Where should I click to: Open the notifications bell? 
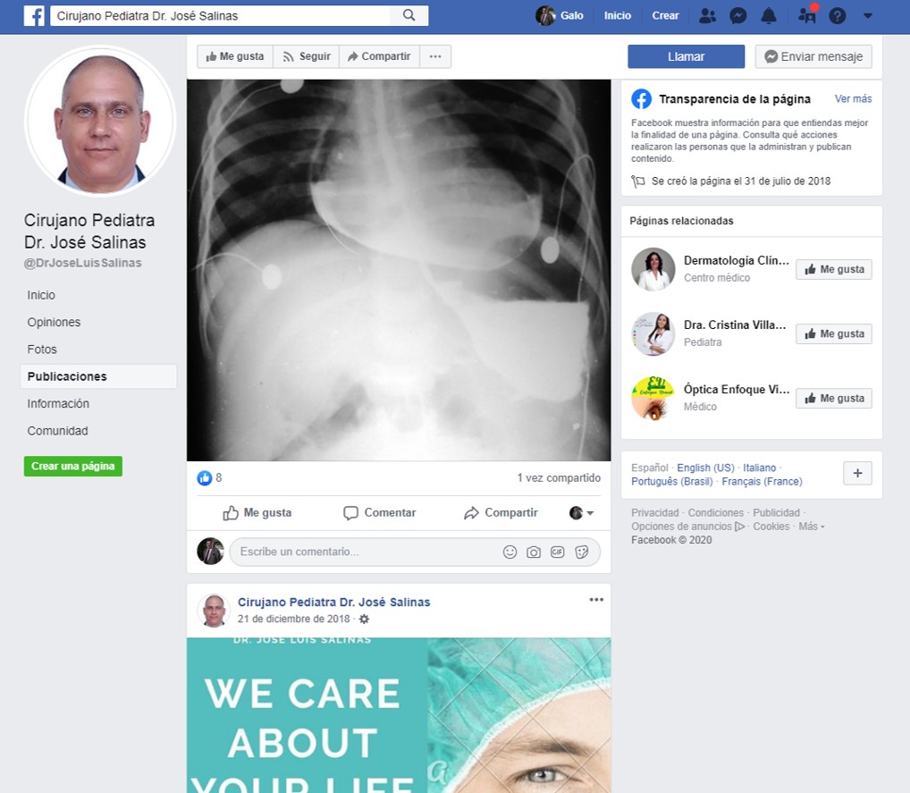pyautogui.click(x=768, y=15)
